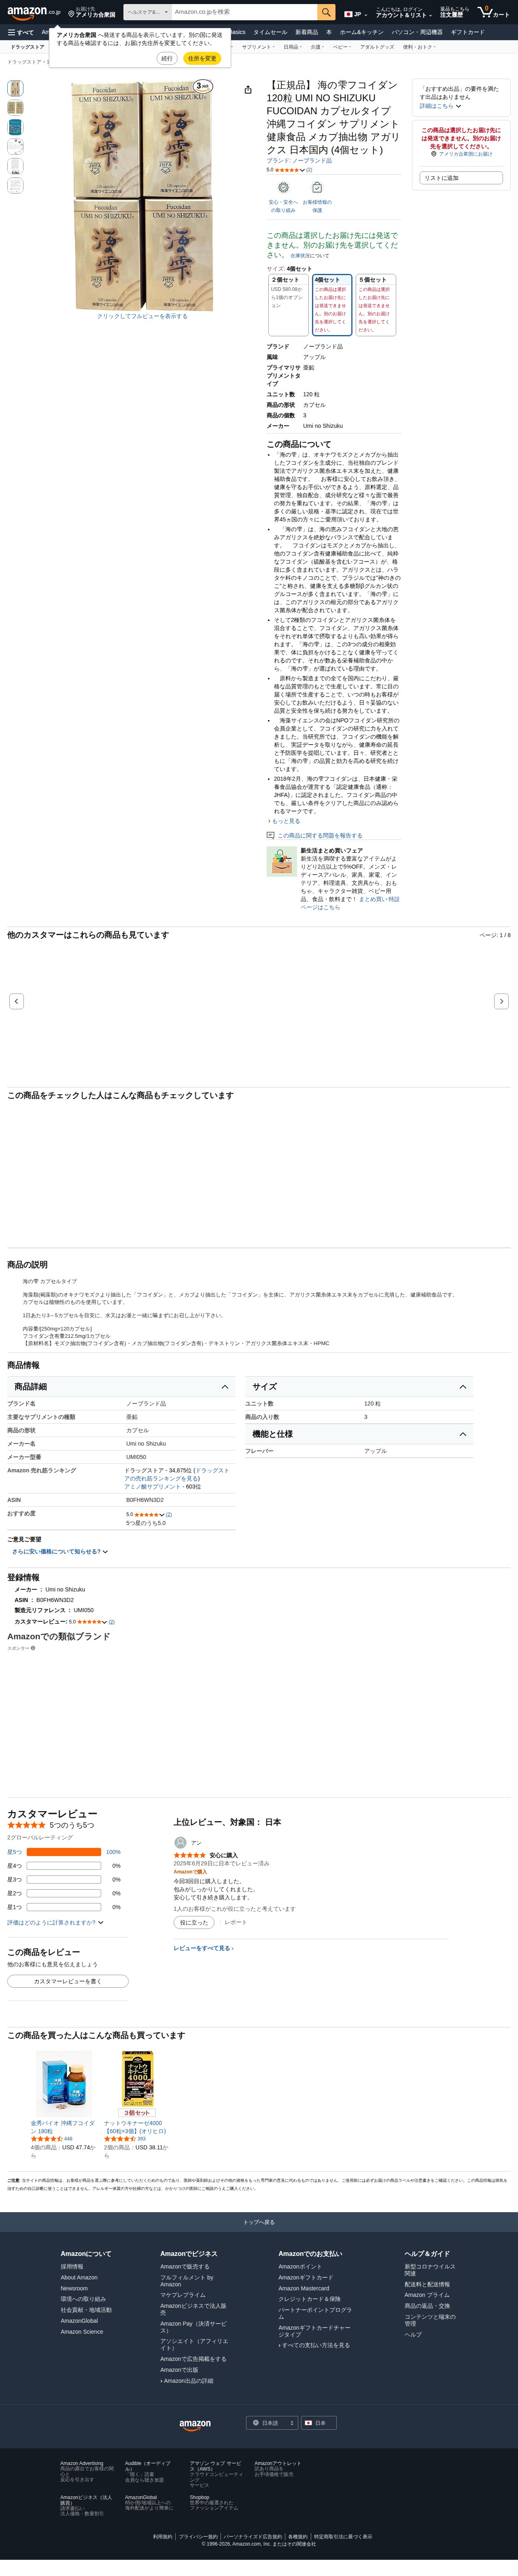Expand さらに安い価格について知らせる?
The height and width of the screenshot is (2576, 518).
point(60,1552)
